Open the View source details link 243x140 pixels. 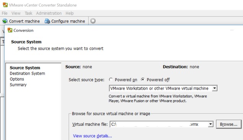click(92, 136)
